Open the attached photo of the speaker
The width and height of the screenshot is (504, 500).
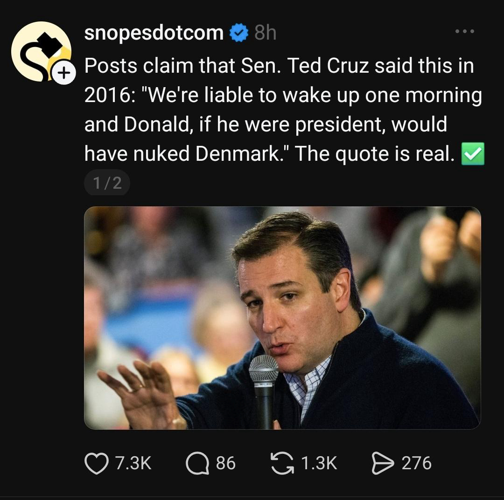pos(282,317)
